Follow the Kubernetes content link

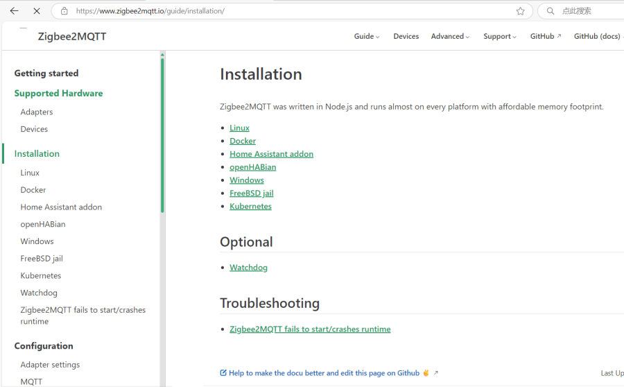tap(251, 206)
